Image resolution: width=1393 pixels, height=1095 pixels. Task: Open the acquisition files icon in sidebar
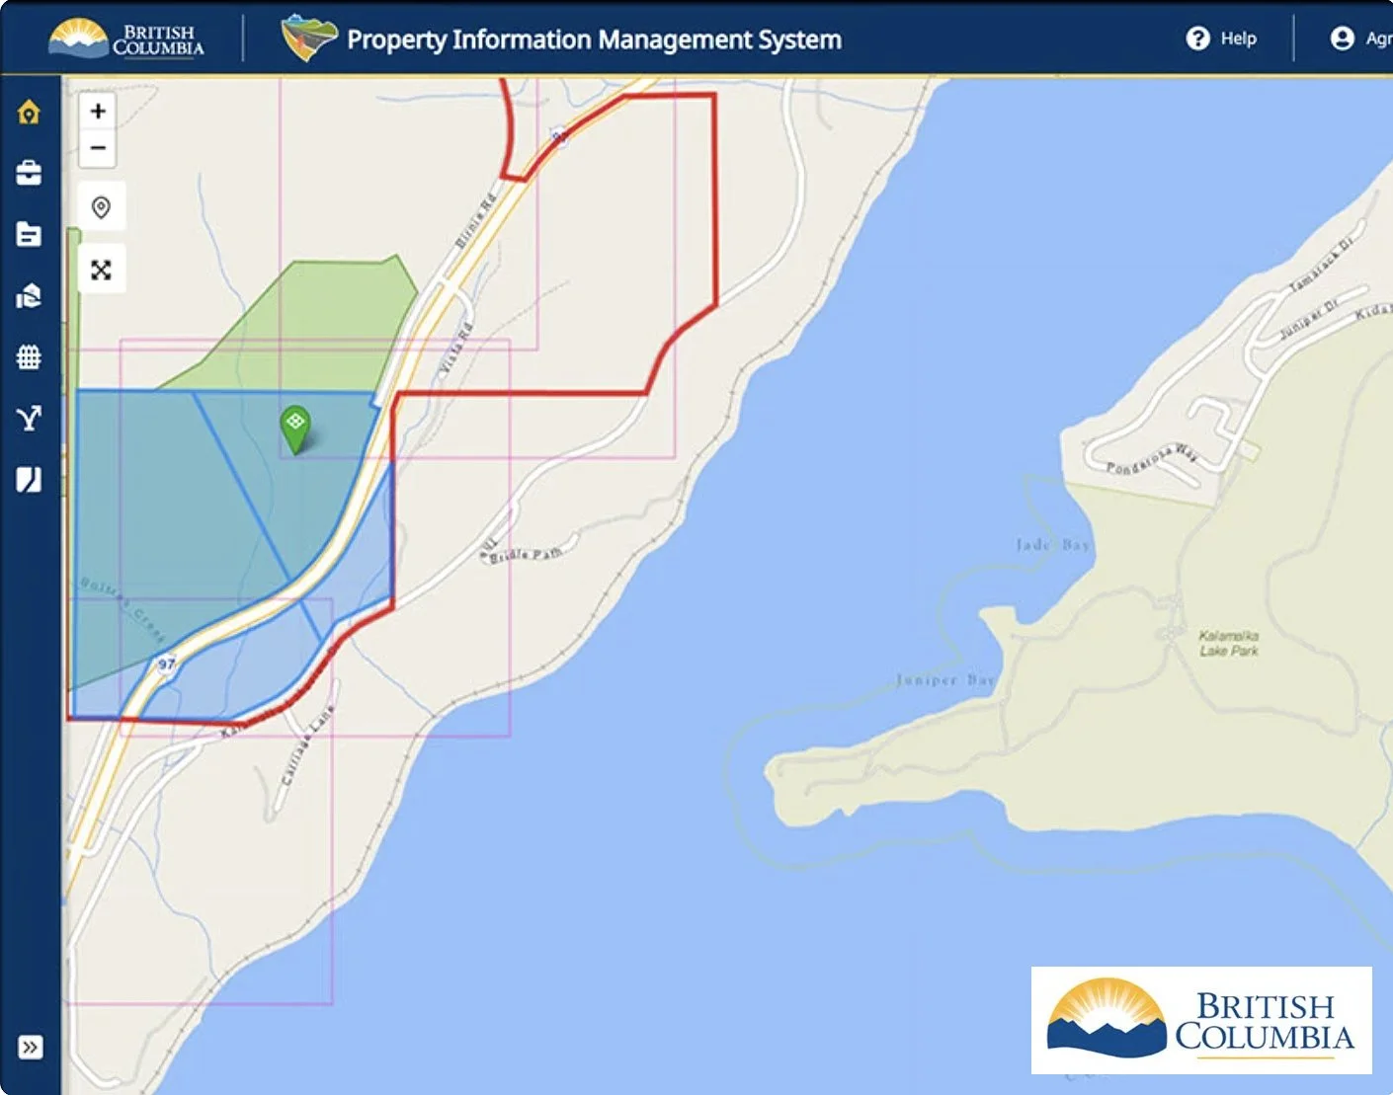coord(29,295)
